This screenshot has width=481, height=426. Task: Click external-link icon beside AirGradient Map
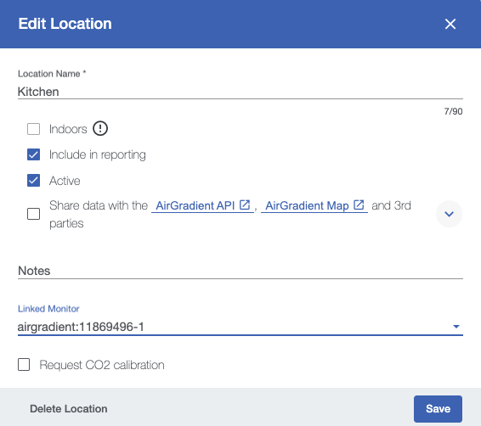(x=359, y=205)
